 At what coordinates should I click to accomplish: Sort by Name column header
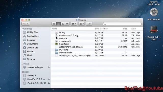(54, 29)
